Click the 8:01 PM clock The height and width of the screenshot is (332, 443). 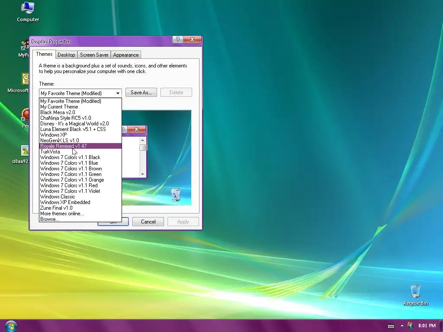click(427, 326)
